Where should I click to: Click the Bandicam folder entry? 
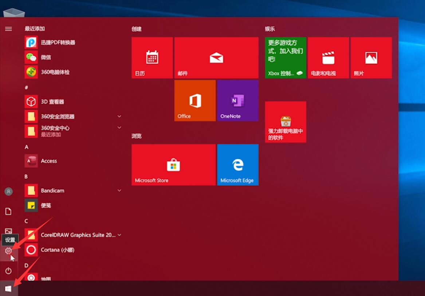(73, 190)
